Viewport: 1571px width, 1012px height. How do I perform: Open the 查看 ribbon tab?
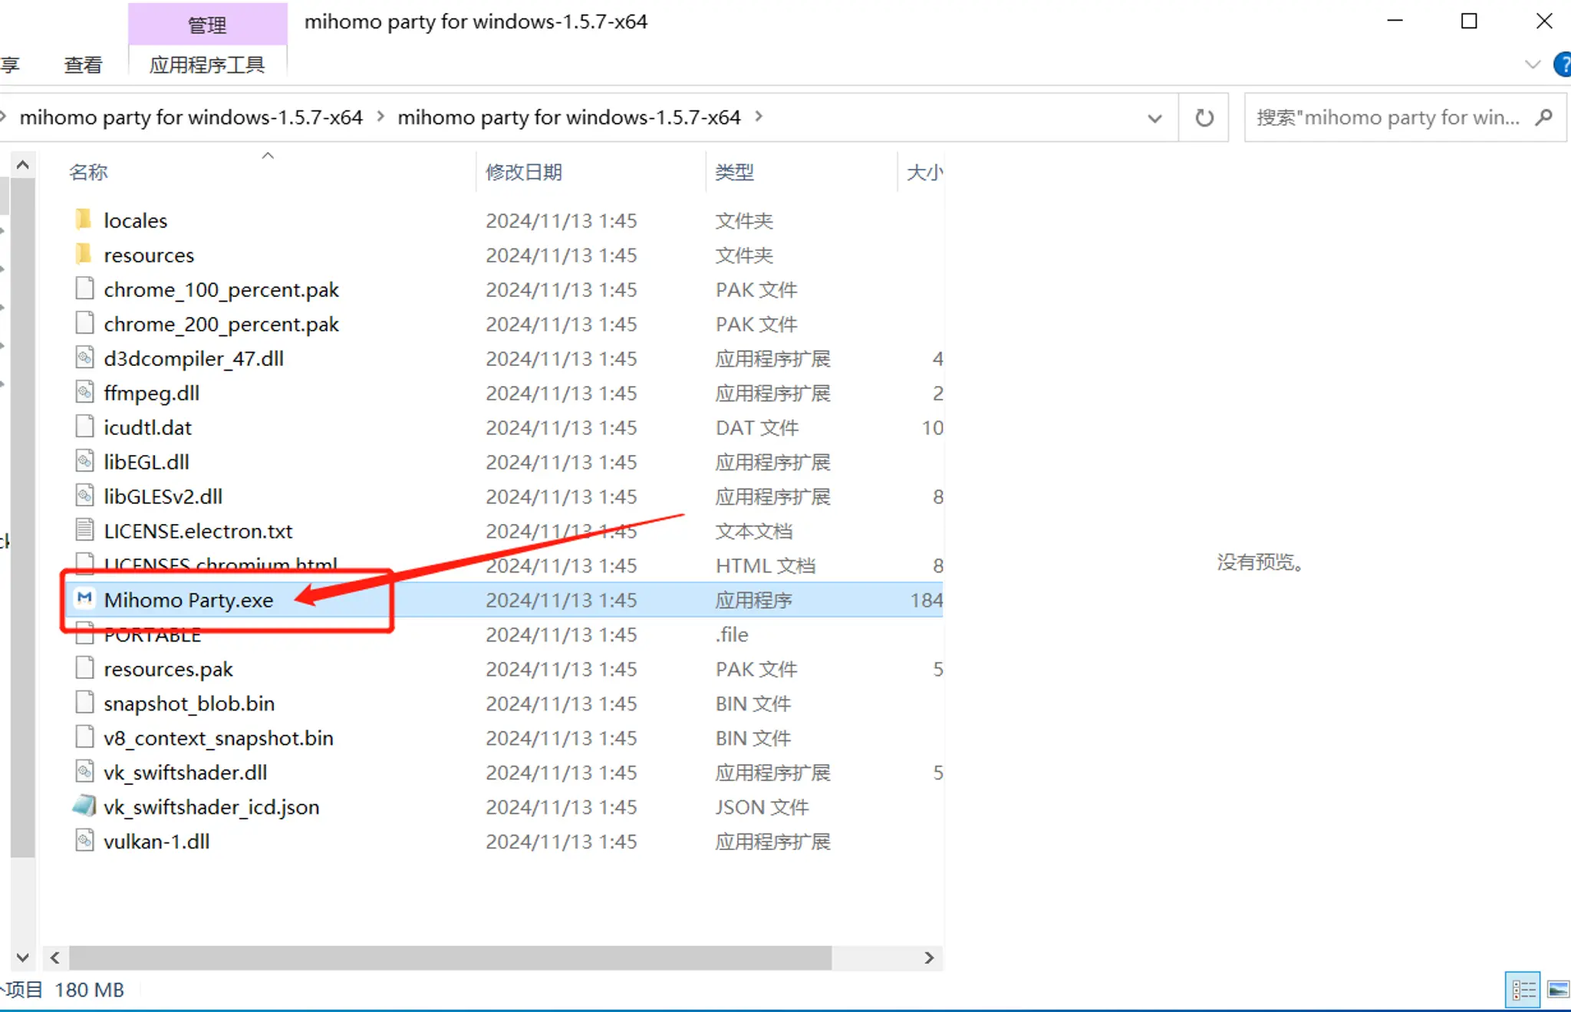point(83,65)
